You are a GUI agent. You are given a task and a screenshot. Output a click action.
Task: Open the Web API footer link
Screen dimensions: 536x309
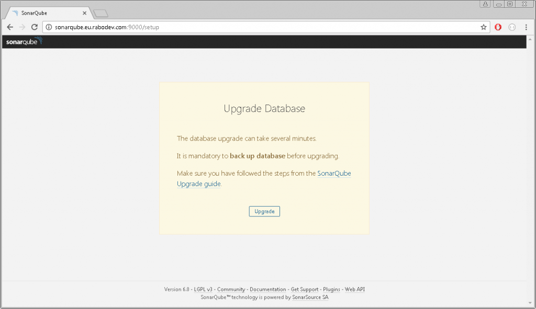tap(354, 289)
